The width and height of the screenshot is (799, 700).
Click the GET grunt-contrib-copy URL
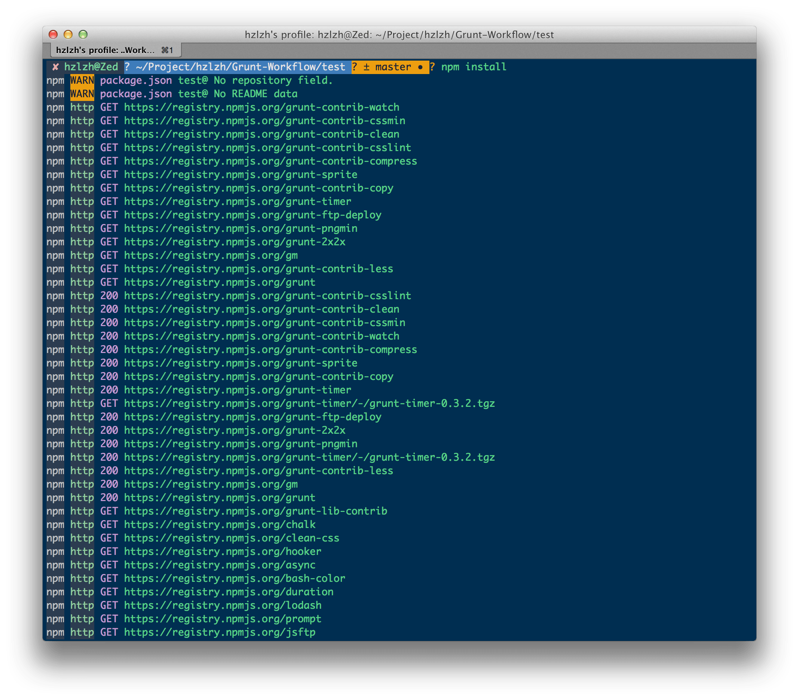pos(258,188)
